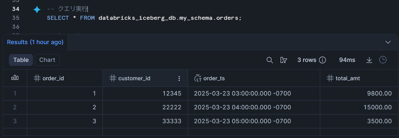Select the Table view tab
399x138 pixels.
click(x=21, y=60)
